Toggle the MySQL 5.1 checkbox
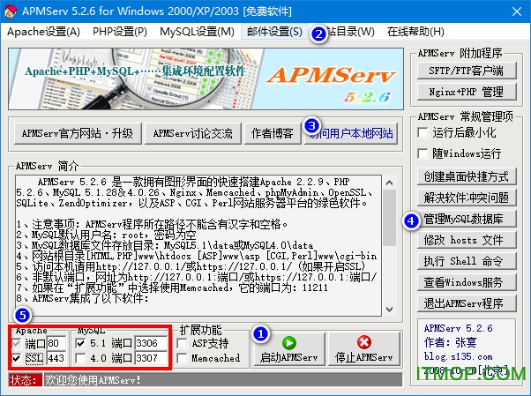Screen dimensions: 531x396 [80, 343]
